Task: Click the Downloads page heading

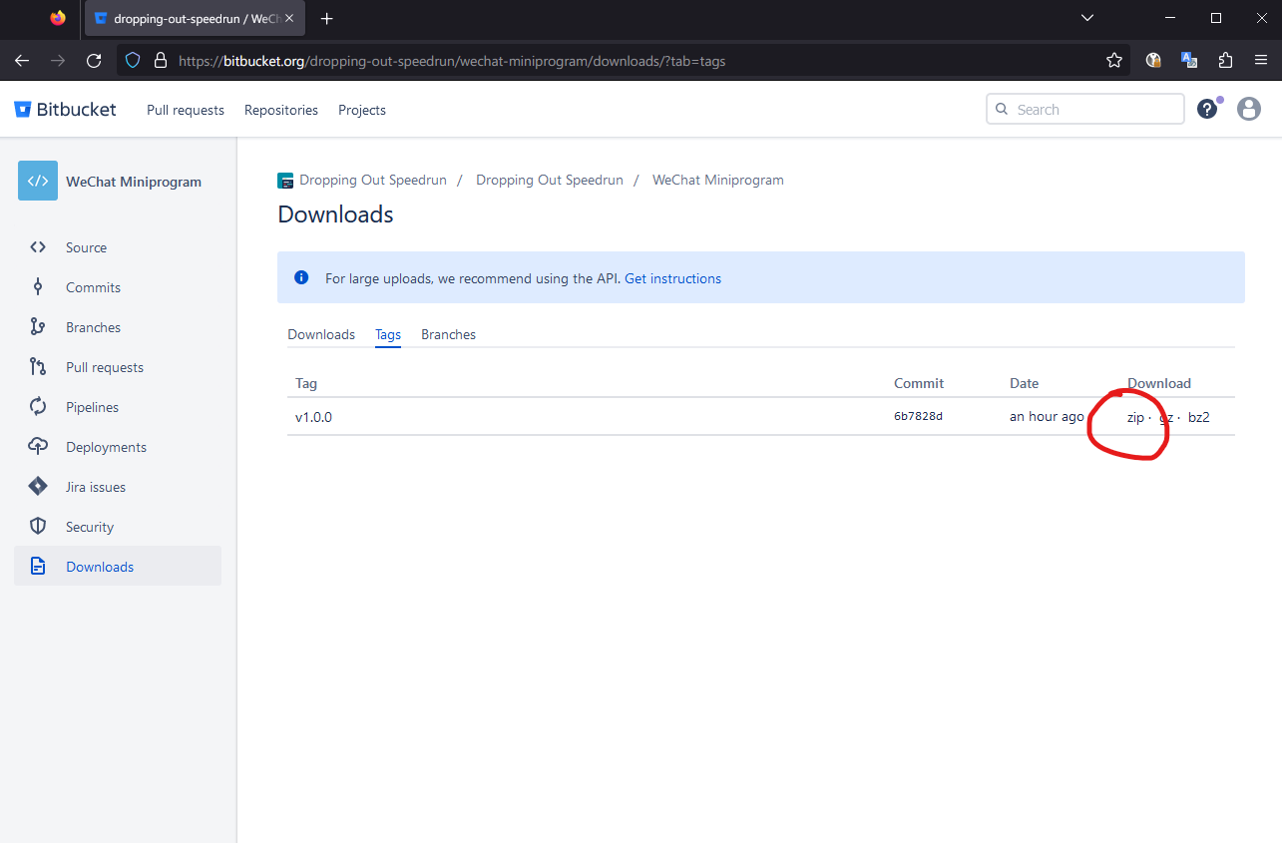Action: (x=335, y=214)
